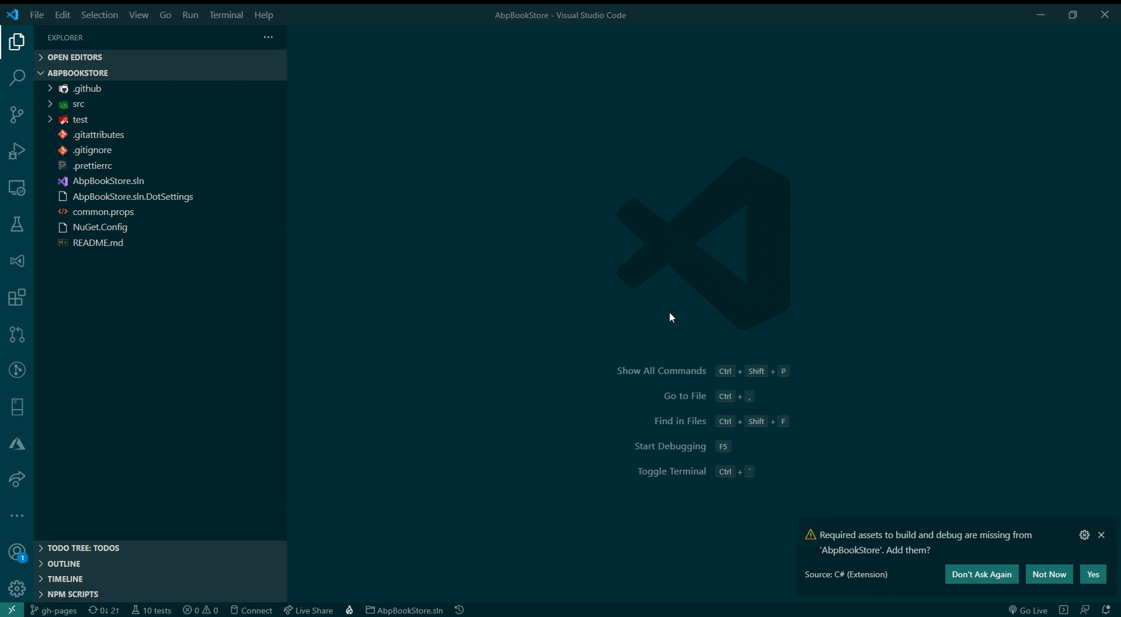Open the .gitignore file
Screen dimensions: 1121x617
[160, 150]
